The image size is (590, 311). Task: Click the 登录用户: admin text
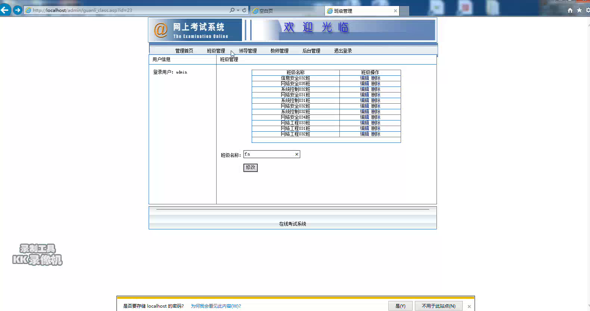[x=170, y=72]
